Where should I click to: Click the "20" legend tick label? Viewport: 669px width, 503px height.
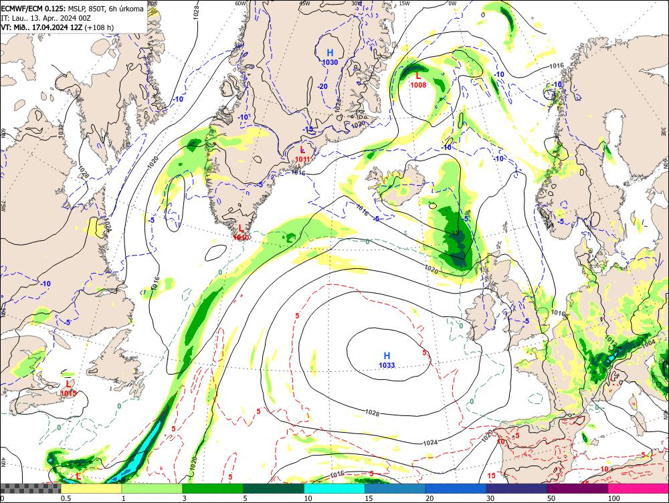tap(429, 498)
